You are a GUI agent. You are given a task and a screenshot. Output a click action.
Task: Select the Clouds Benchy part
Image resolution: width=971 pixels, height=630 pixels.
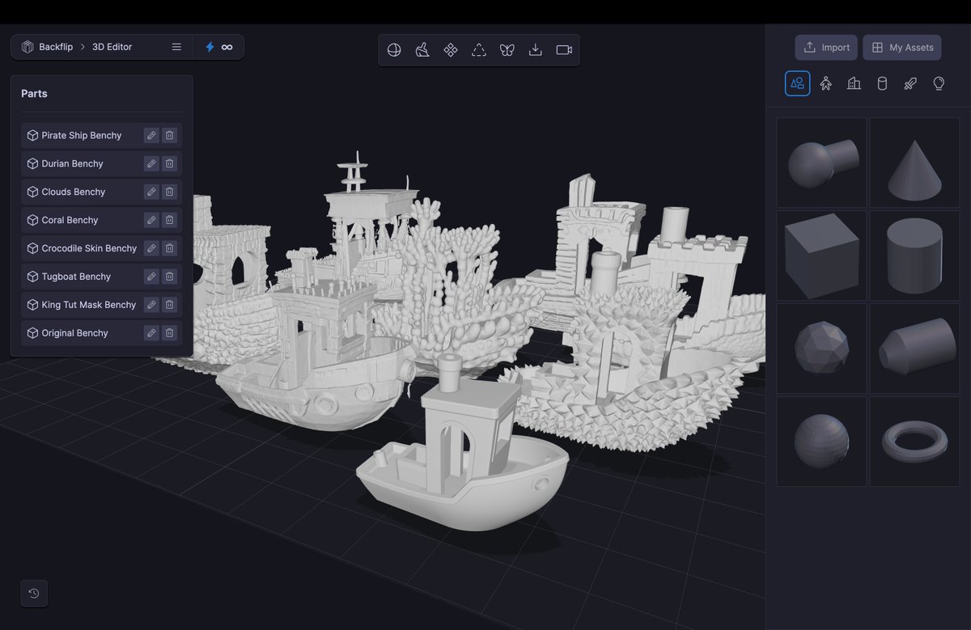pyautogui.click(x=102, y=192)
